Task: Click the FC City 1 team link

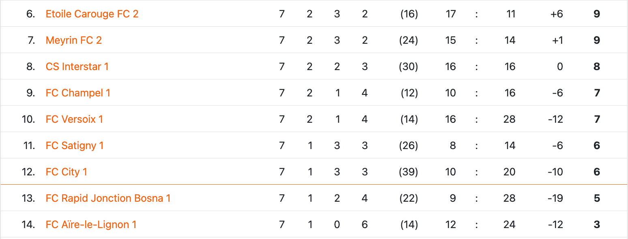Action: pos(67,172)
